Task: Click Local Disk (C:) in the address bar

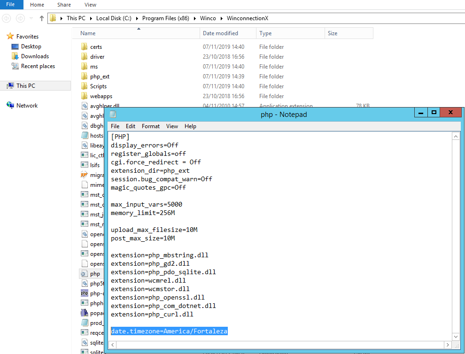Action: pos(114,18)
